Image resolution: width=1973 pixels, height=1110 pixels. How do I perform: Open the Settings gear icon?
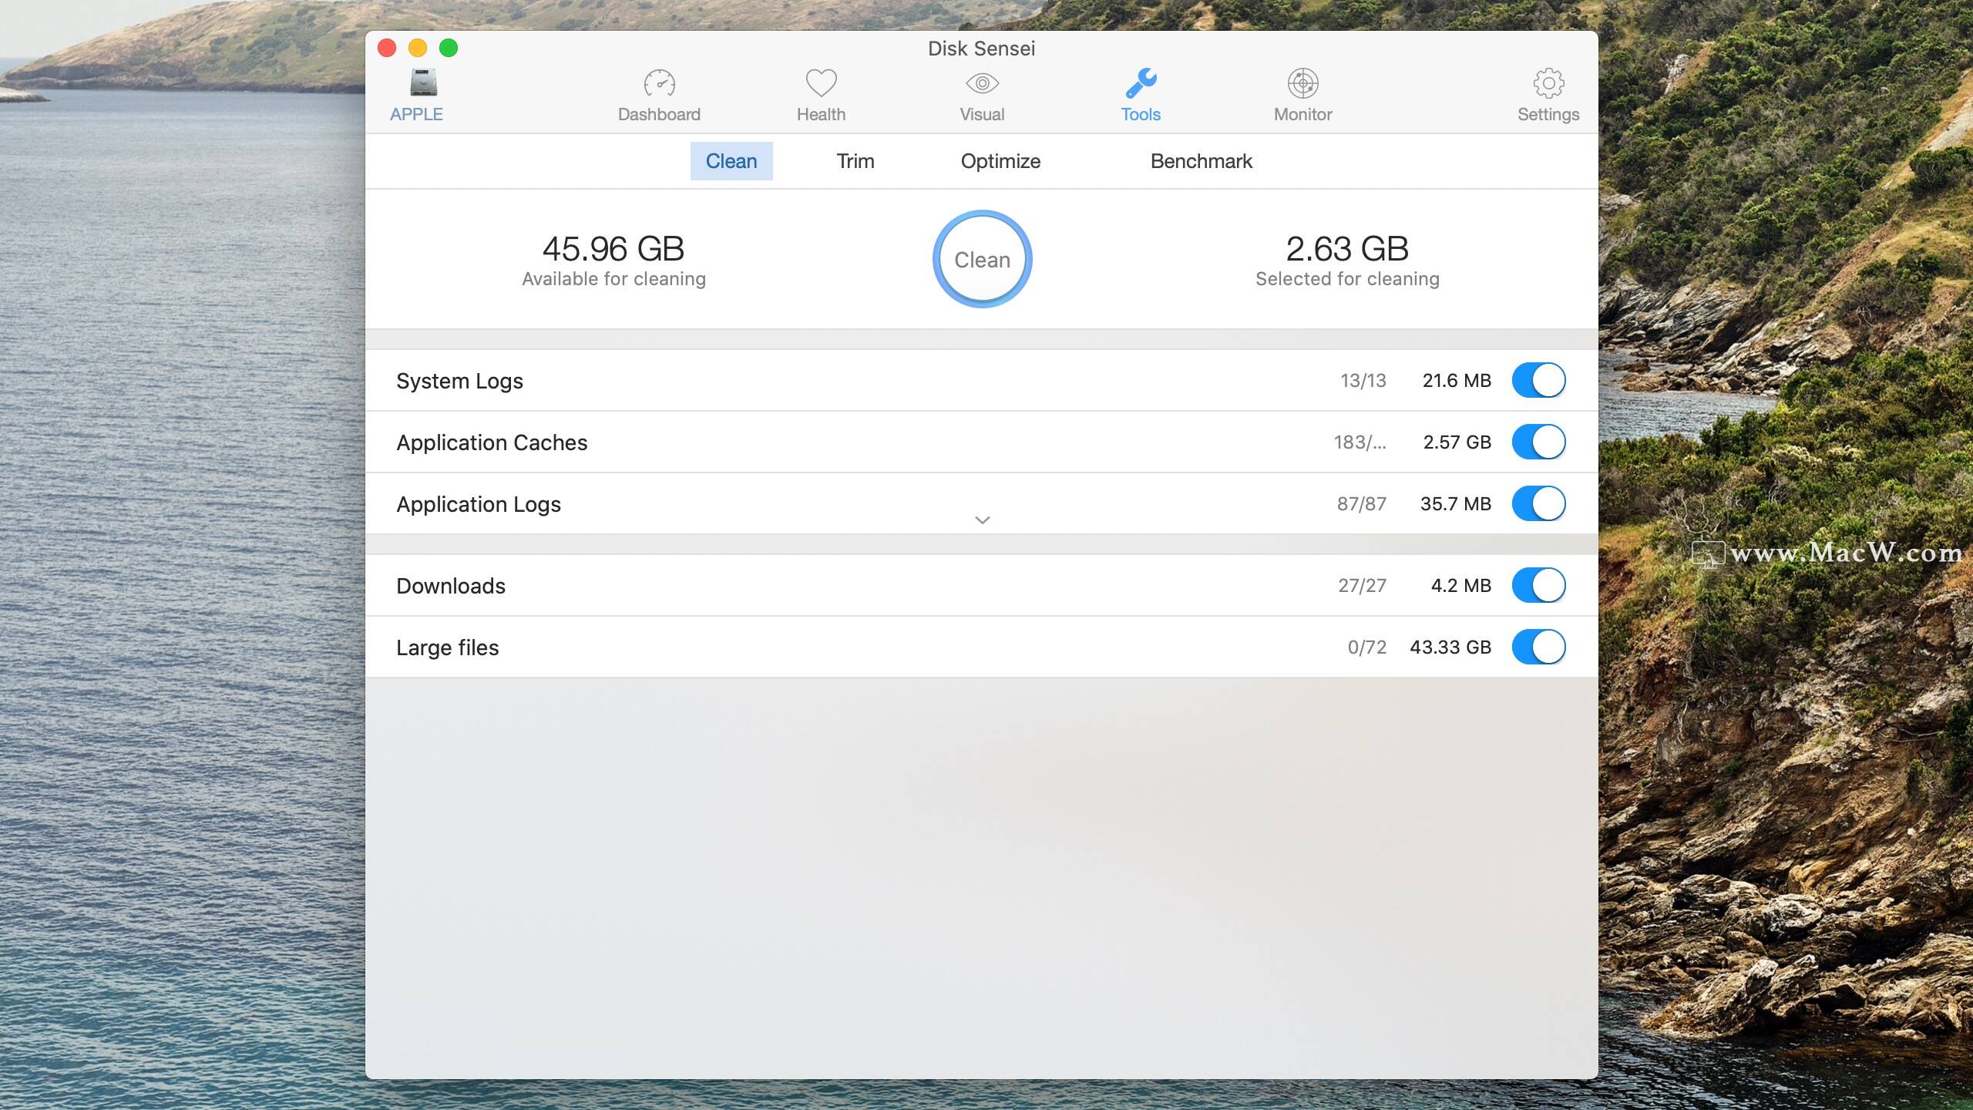click(x=1548, y=83)
